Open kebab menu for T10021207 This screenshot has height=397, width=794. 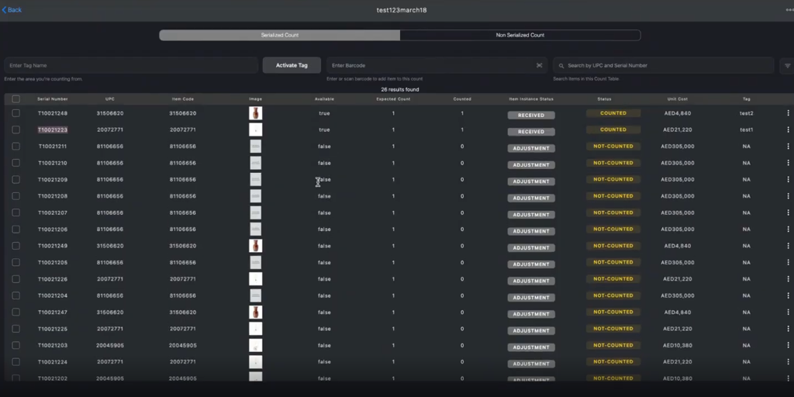(788, 212)
